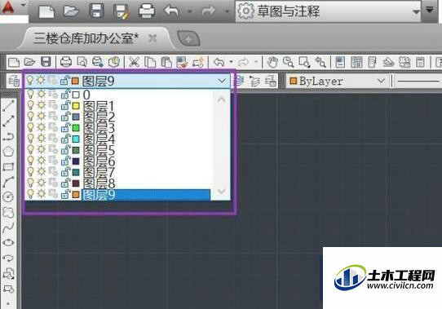442x309 pixels.
Task: Click Open folder in the quick access toolbar
Action: click(x=71, y=11)
